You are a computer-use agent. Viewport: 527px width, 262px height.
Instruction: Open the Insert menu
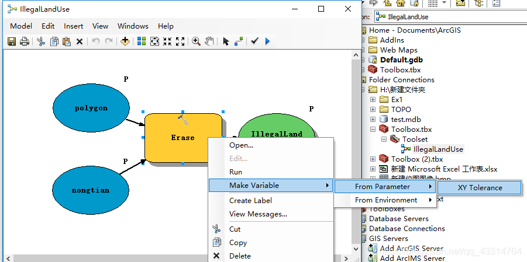click(x=73, y=26)
